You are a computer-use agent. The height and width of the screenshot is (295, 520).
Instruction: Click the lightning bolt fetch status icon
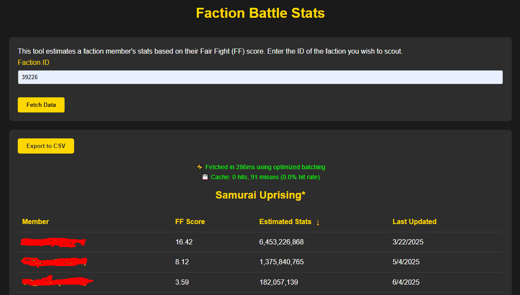(199, 167)
